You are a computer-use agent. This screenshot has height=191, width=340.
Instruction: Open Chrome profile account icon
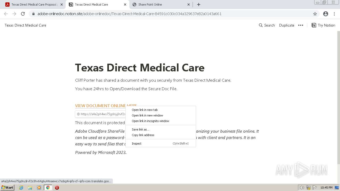click(x=325, y=14)
